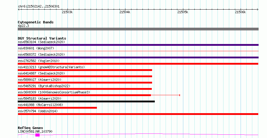
Task: Open variant label nsv6568372 (Sedlazeck2020)
Action: click(41, 54)
